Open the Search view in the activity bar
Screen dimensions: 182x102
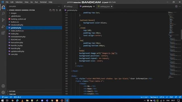(x=3, y=14)
